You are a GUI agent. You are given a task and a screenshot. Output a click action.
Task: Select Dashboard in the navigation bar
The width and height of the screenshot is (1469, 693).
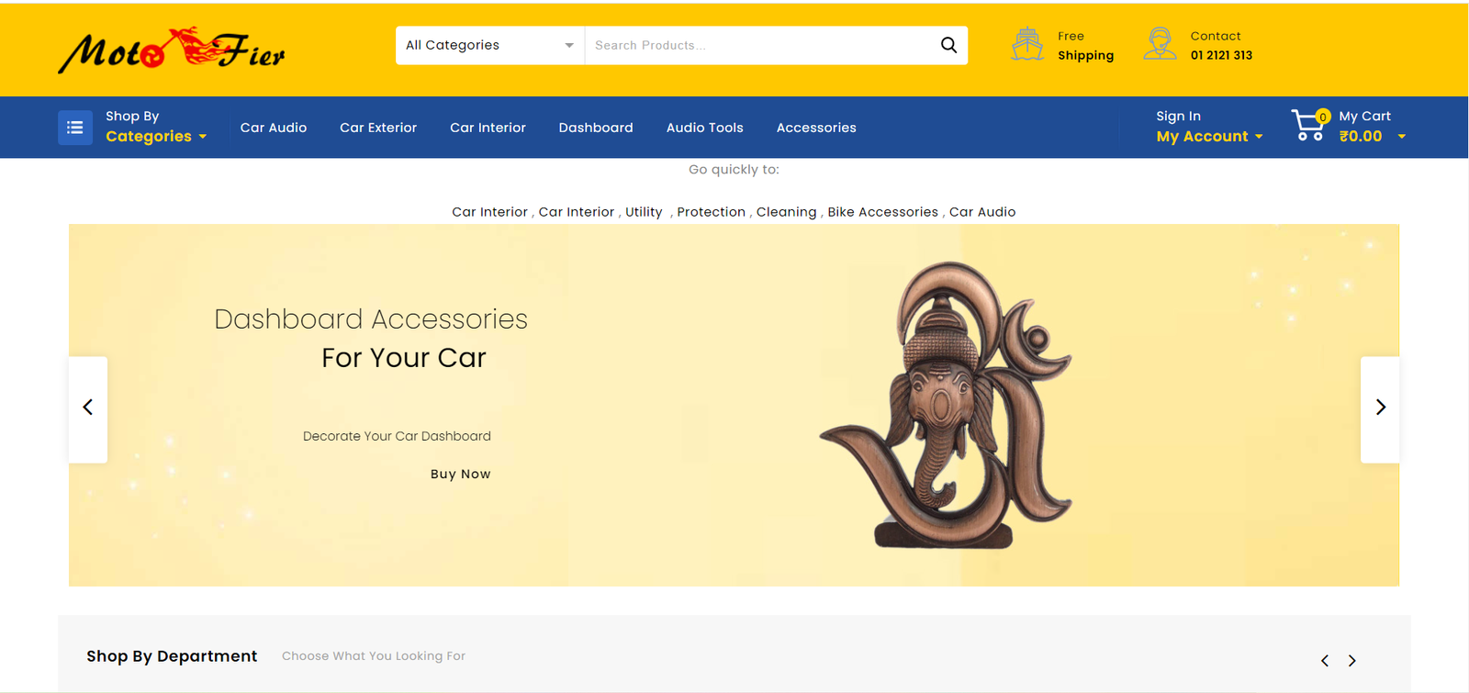(596, 128)
